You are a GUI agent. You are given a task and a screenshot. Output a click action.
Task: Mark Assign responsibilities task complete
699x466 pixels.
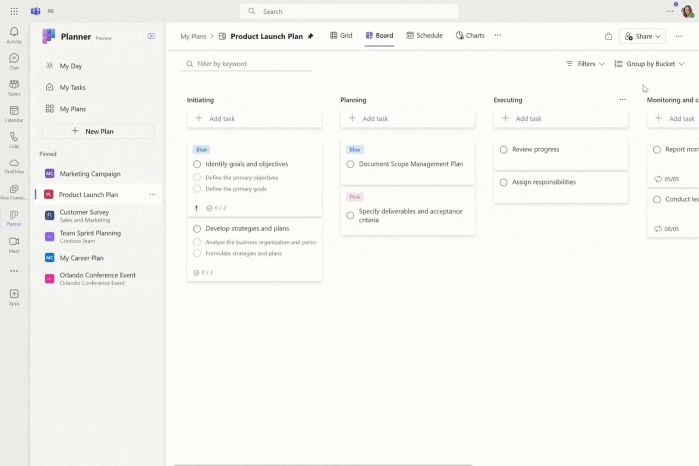pos(504,183)
